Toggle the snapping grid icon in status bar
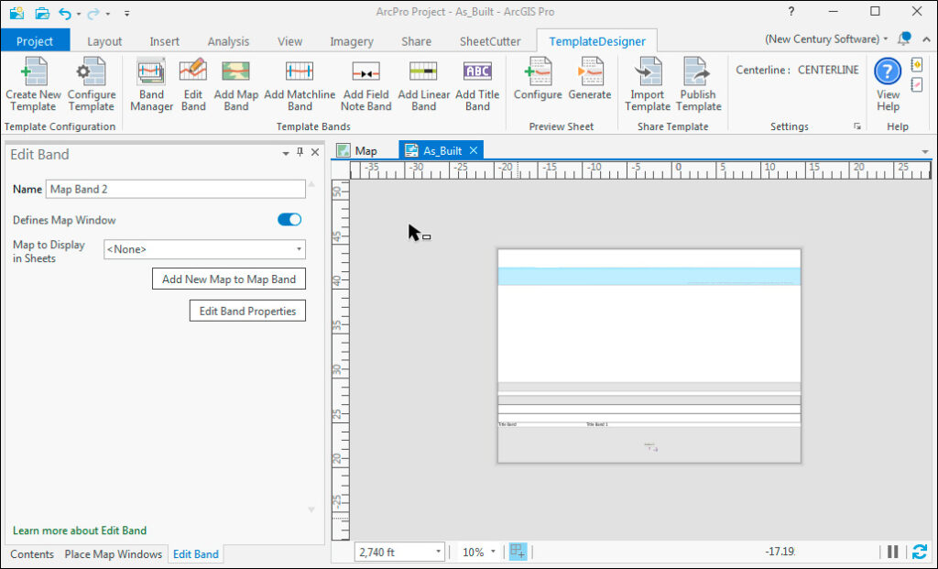Screen dimensions: 938x569 [x=518, y=552]
